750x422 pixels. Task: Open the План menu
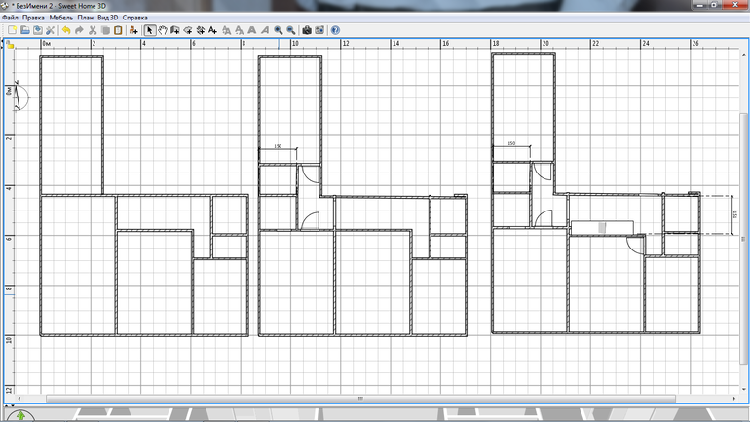[85, 18]
